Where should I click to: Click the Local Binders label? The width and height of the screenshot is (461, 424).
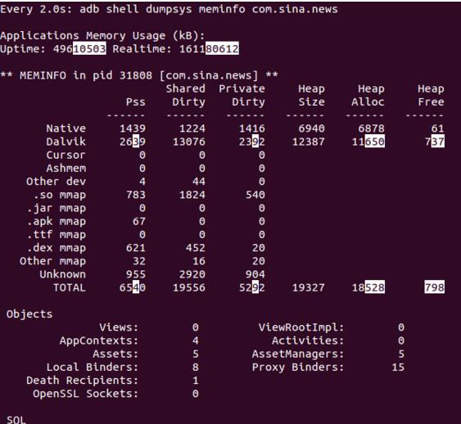93,368
